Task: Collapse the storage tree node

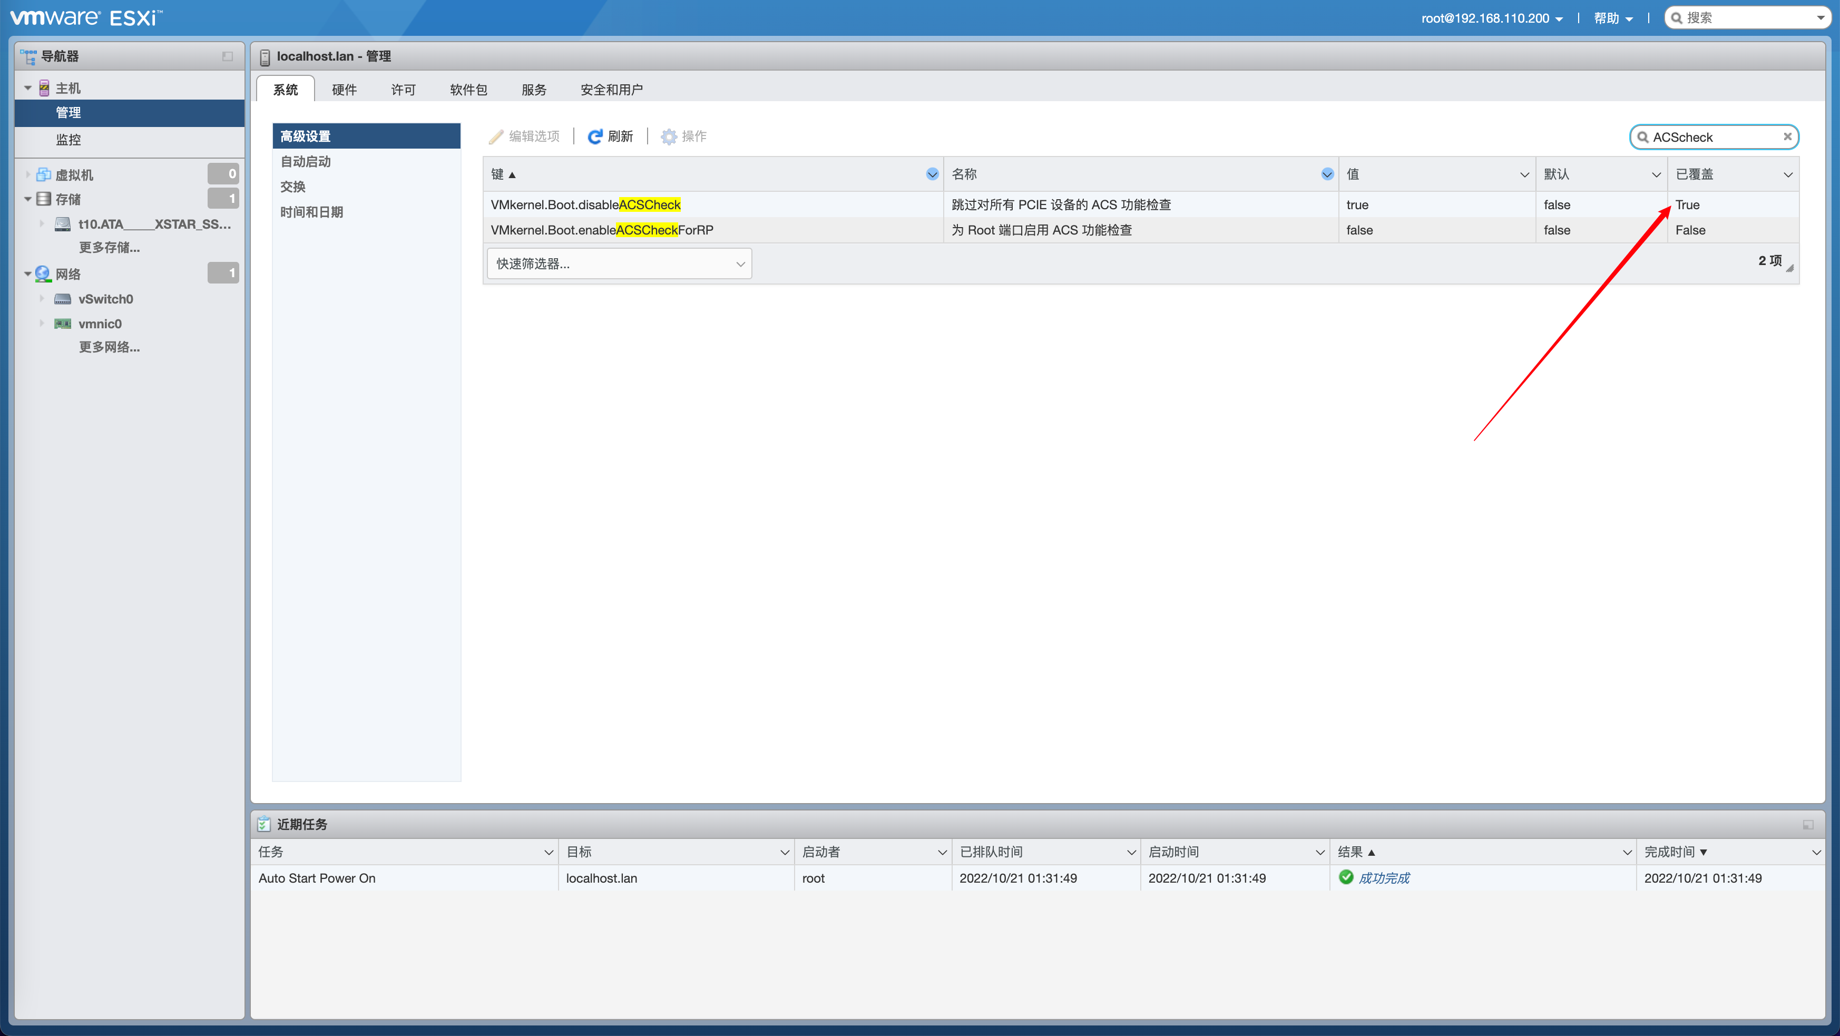Action: point(28,199)
